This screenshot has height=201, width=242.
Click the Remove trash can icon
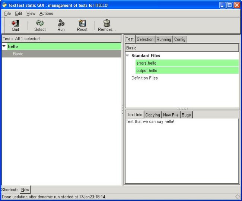pos(106,23)
